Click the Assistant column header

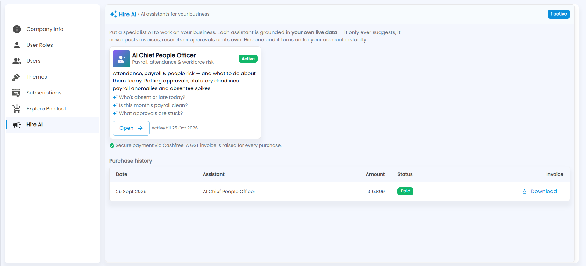pos(214,174)
